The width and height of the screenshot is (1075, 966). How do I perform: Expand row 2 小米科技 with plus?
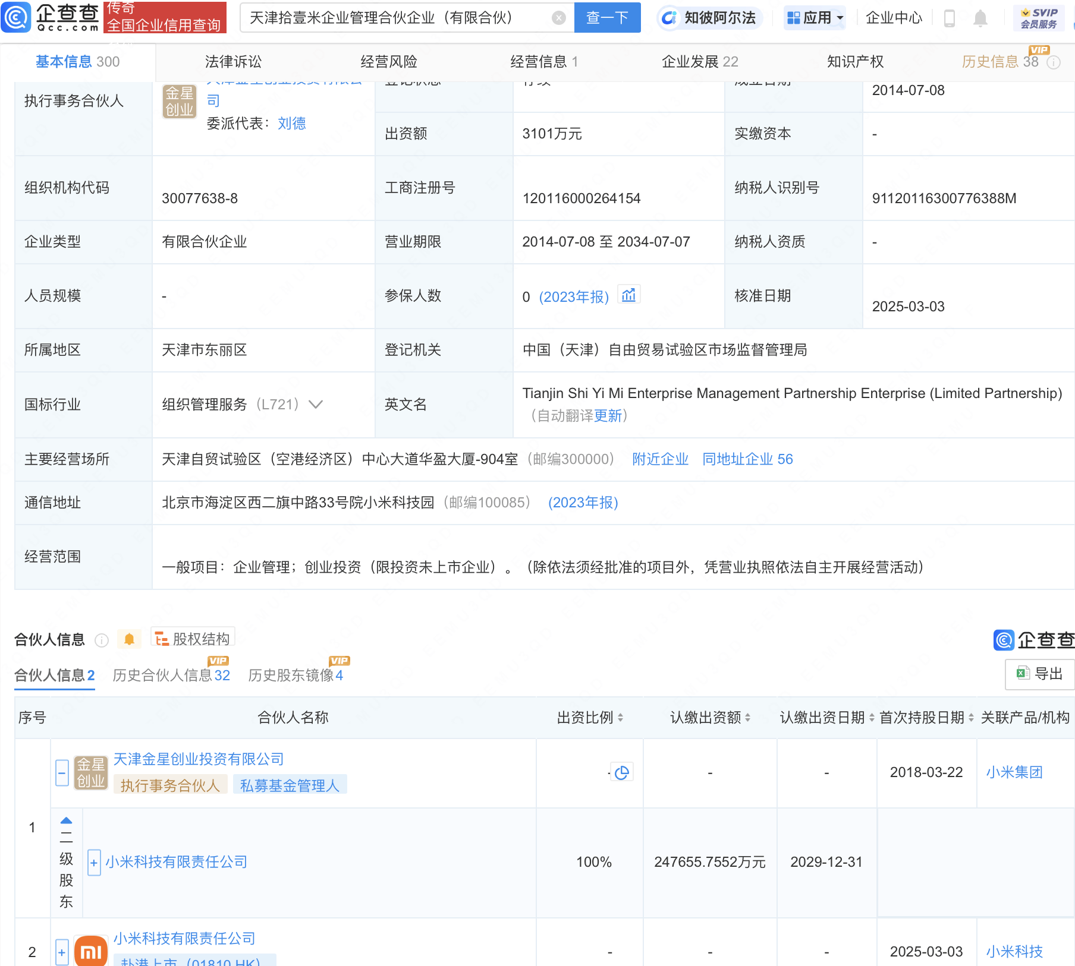(x=62, y=952)
